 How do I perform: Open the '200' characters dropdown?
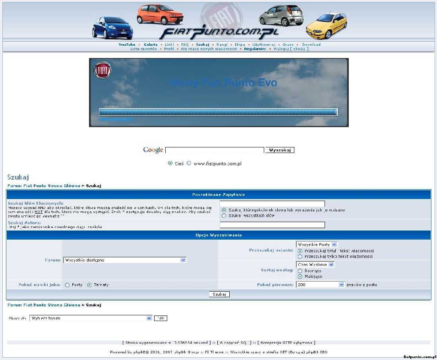click(321, 285)
